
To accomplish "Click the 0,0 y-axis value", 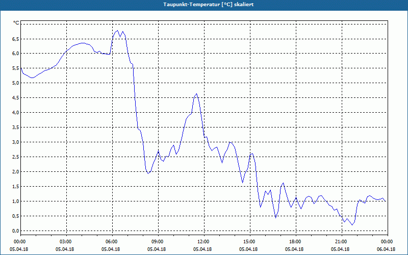I will point(16,231).
